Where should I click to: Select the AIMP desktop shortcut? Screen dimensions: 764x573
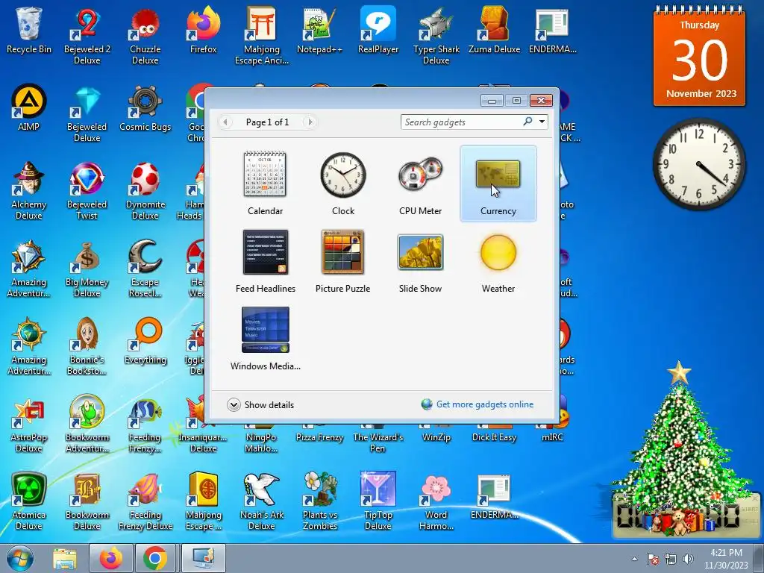point(29,107)
